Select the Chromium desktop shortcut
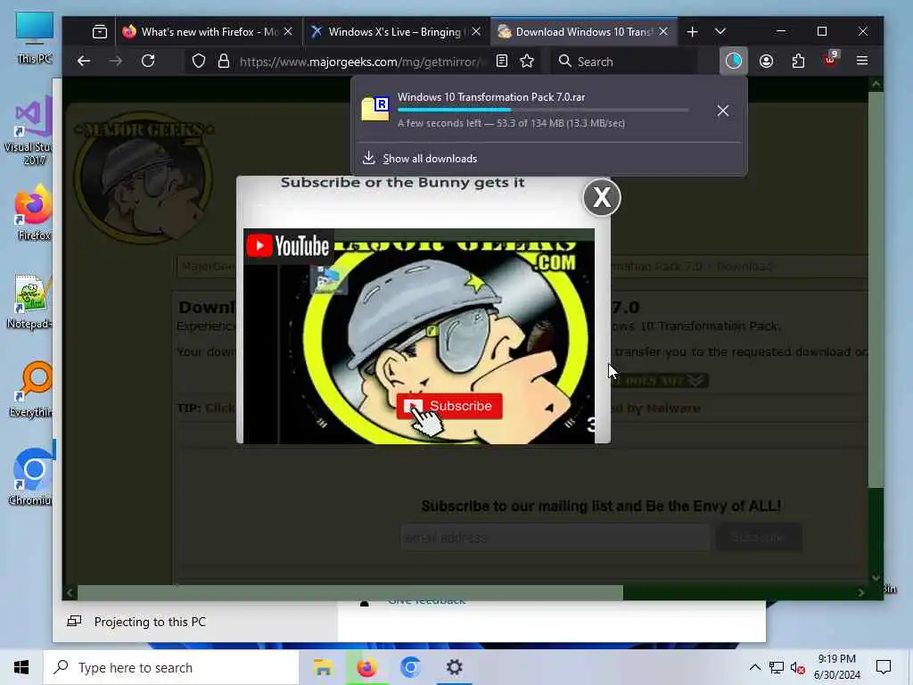Viewport: 913px width, 685px height. tap(31, 478)
